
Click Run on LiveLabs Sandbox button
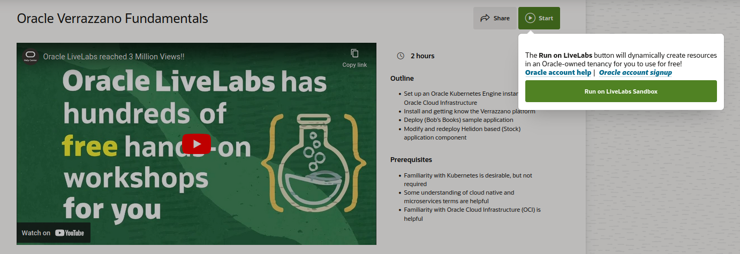pos(621,91)
